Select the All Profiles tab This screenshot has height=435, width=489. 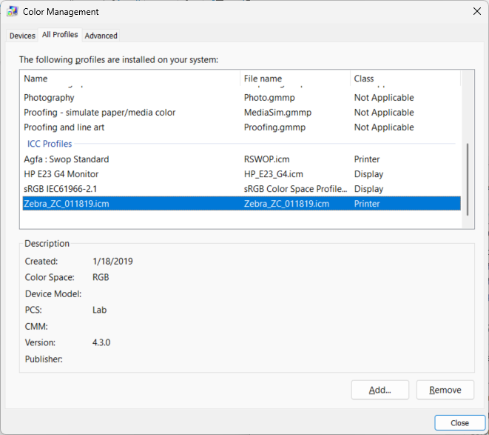coord(60,35)
